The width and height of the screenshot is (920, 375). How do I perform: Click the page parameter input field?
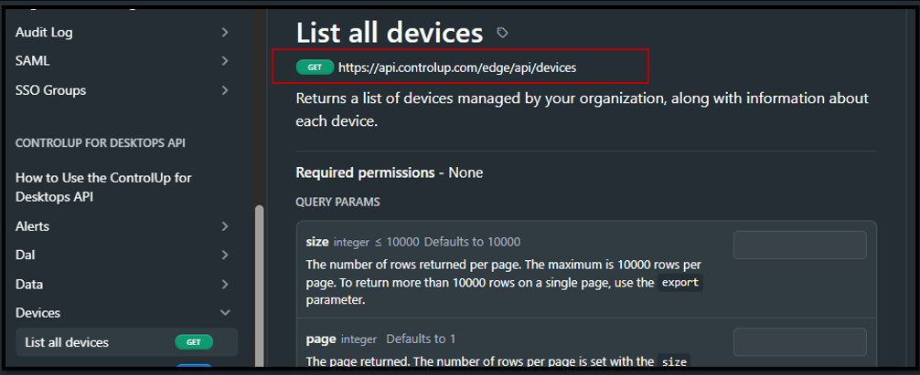(799, 341)
